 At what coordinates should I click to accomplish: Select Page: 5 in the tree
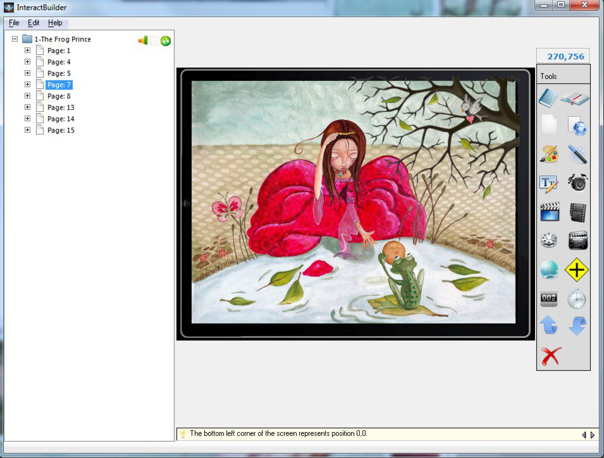tap(59, 73)
